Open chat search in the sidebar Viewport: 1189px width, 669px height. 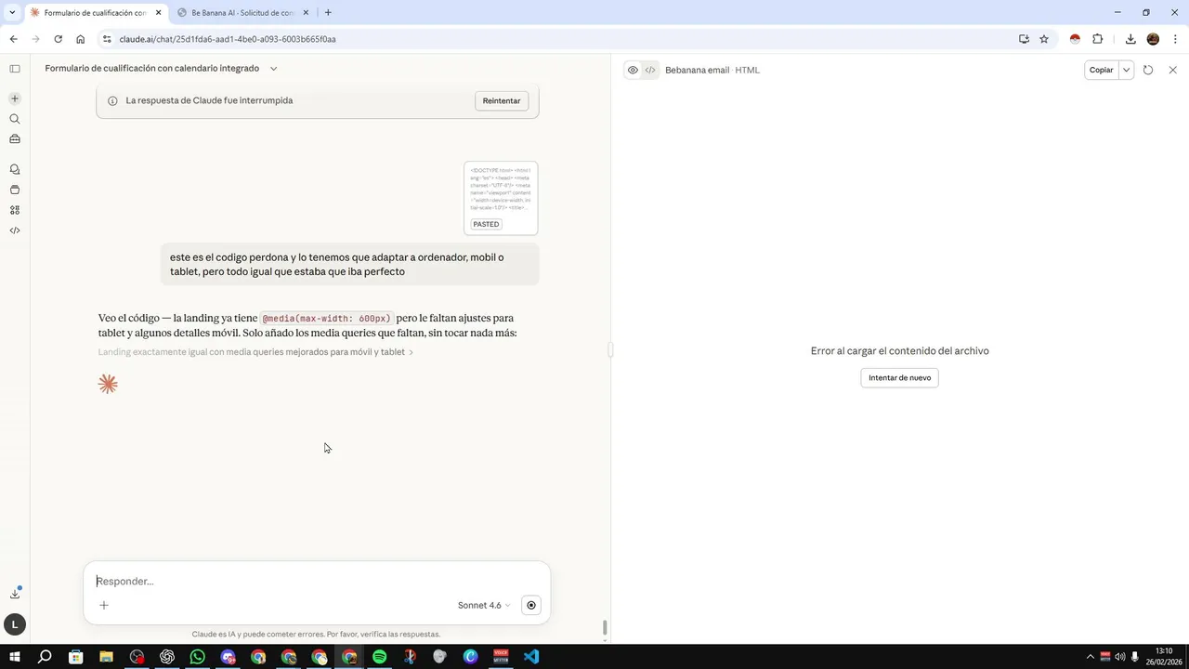click(15, 119)
